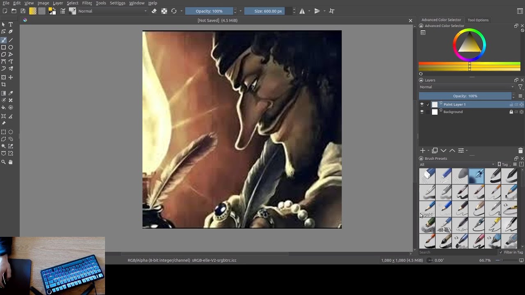Viewport: 525px width, 295px height.
Task: Select the Line tool
Action: 11,40
